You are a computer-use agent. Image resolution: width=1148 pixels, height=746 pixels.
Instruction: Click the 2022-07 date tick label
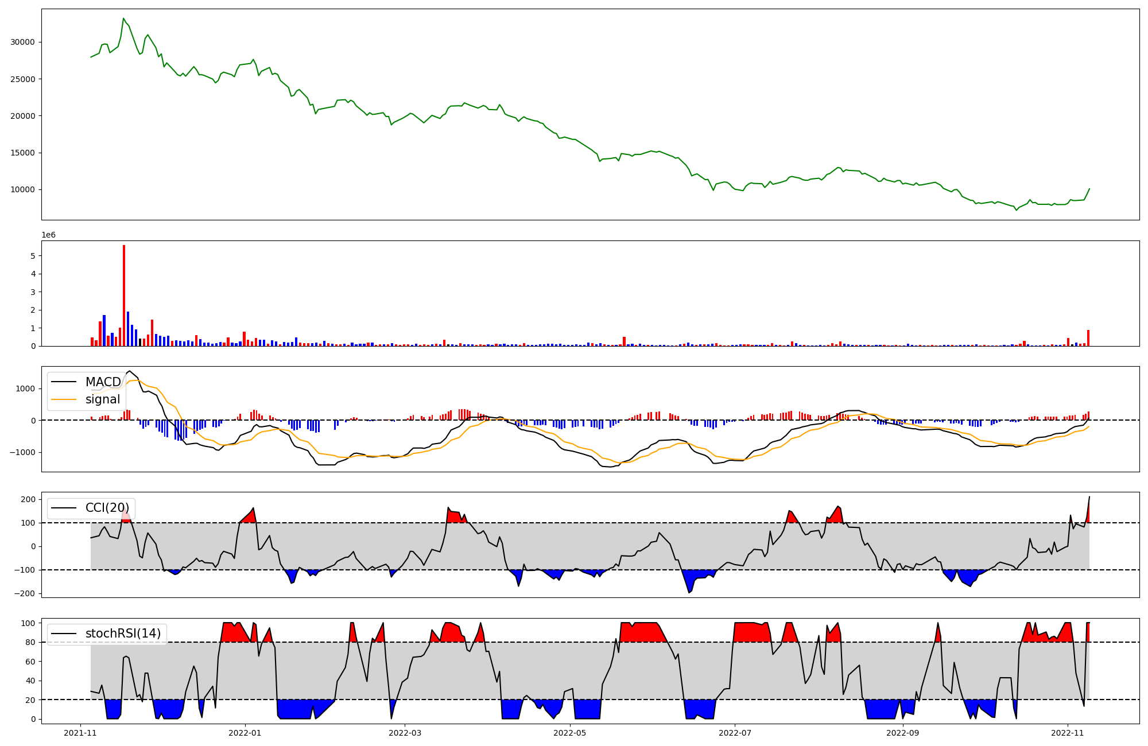tap(735, 733)
